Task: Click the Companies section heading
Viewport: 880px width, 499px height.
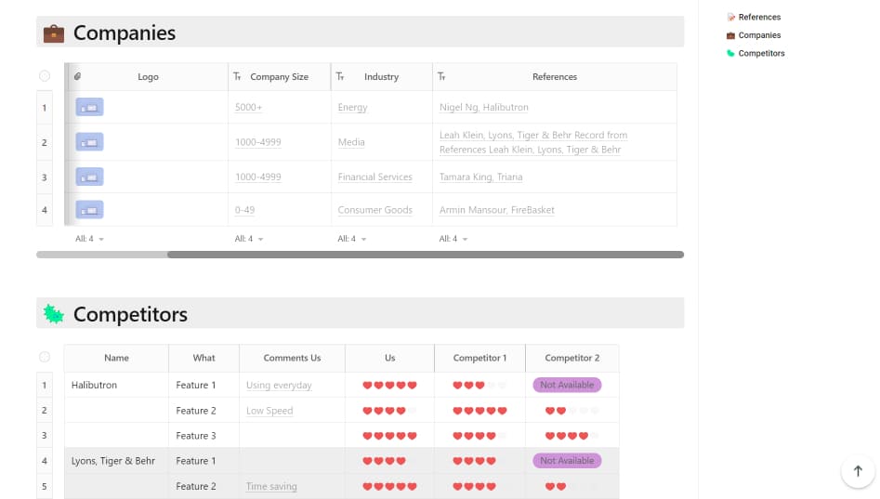Action: (x=125, y=33)
